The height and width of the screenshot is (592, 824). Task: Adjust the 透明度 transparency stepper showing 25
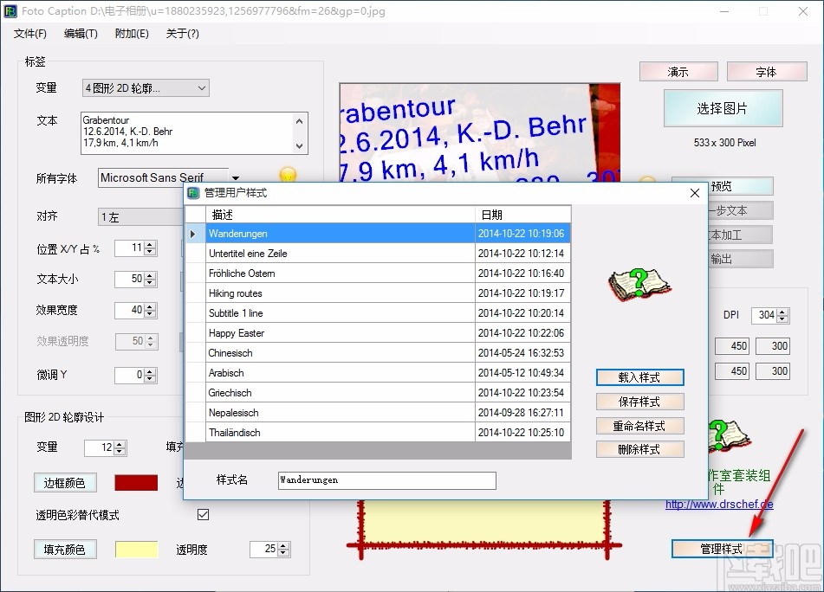coord(283,549)
